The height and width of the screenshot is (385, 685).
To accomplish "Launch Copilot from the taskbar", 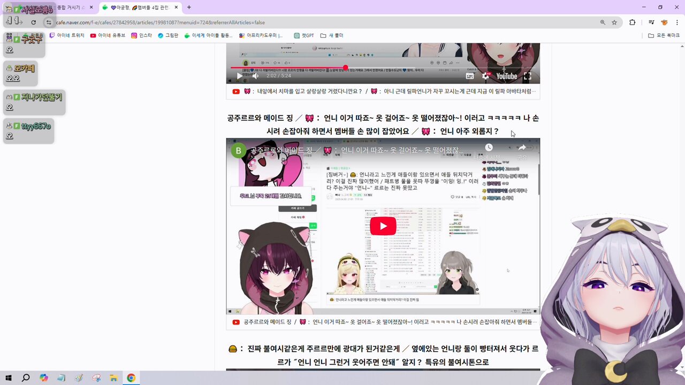I will click(44, 378).
